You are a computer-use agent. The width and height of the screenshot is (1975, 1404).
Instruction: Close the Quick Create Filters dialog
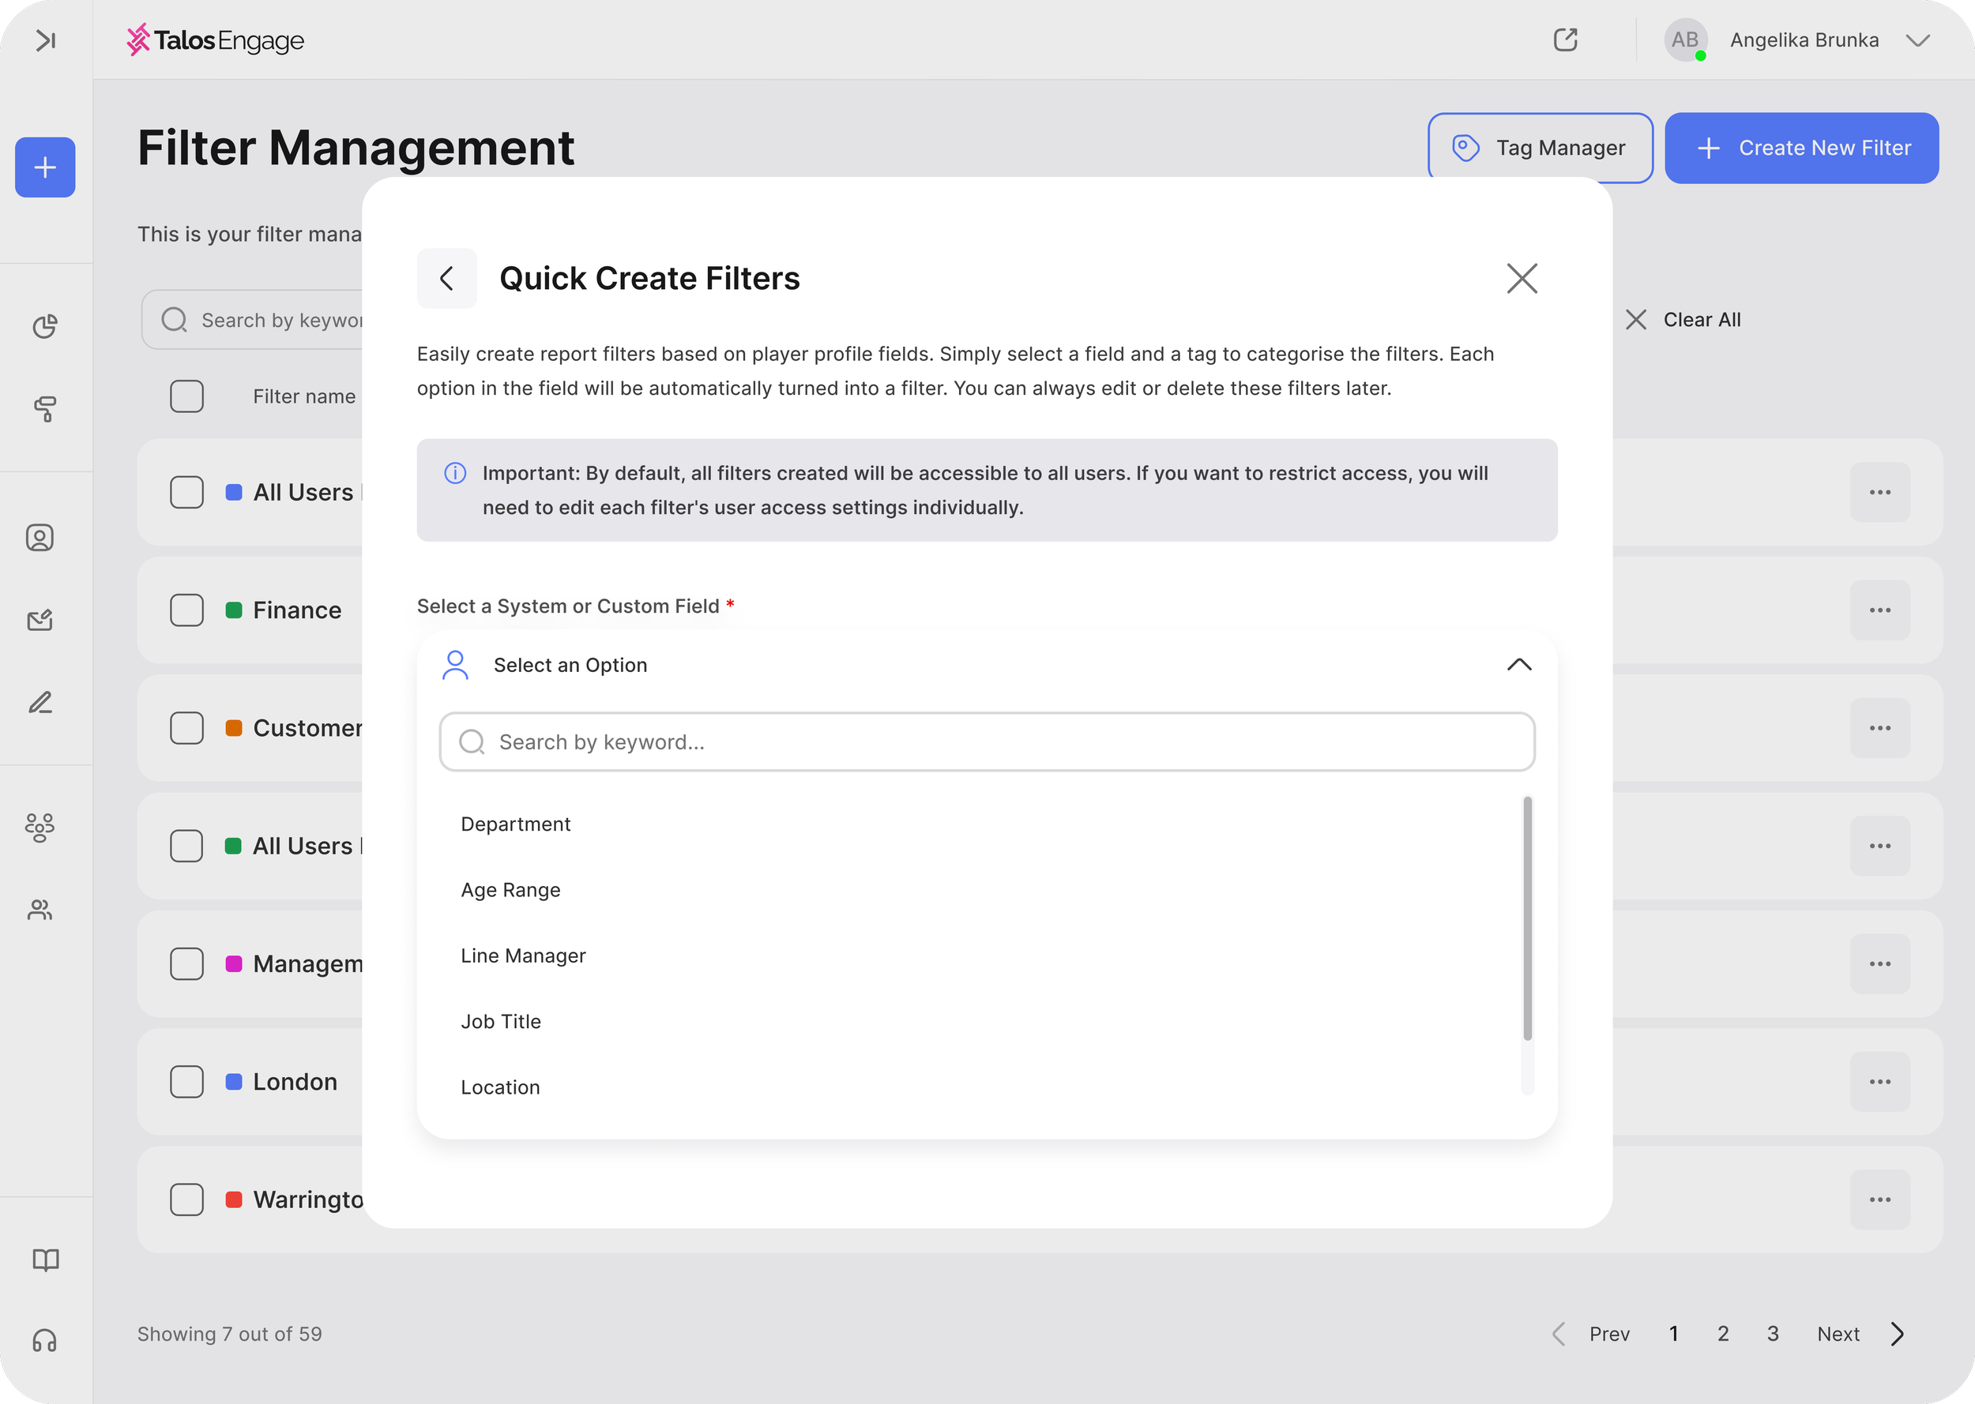click(1522, 279)
